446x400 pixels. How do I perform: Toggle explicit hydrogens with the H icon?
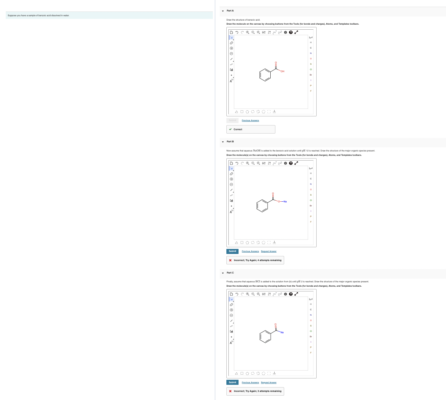(x=263, y=32)
